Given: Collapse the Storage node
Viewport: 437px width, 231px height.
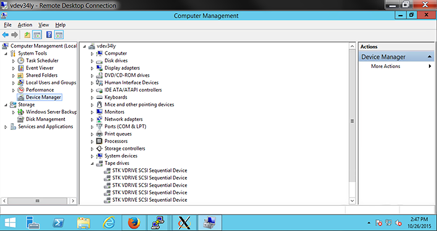Looking at the screenshot, I should point(6,105).
